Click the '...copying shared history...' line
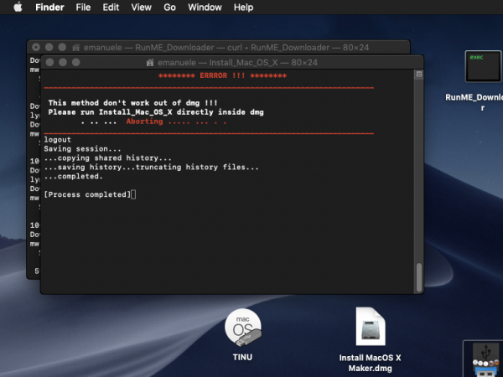The image size is (503, 377). 108,158
